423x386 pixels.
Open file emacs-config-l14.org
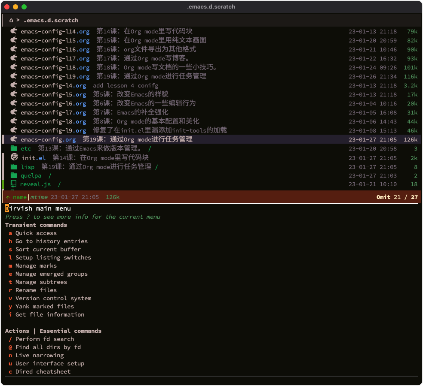[55, 31]
